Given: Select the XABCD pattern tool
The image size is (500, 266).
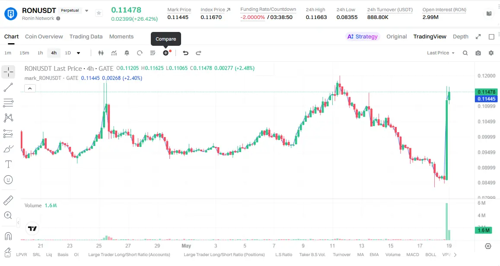Looking at the screenshot, I should (8, 118).
